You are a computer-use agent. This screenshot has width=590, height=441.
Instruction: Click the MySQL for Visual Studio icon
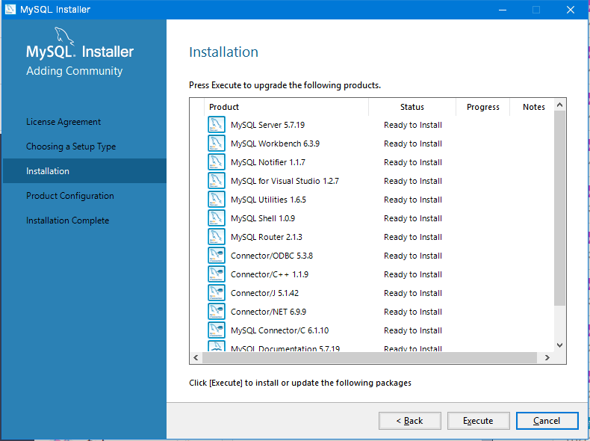click(x=217, y=181)
